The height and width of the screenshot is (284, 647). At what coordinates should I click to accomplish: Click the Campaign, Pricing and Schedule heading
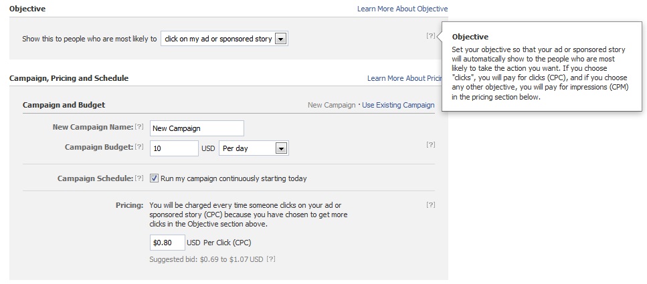(69, 78)
